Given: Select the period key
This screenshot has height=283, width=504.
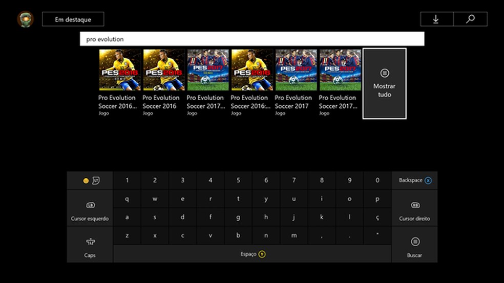Looking at the screenshot, I should (x=349, y=235).
